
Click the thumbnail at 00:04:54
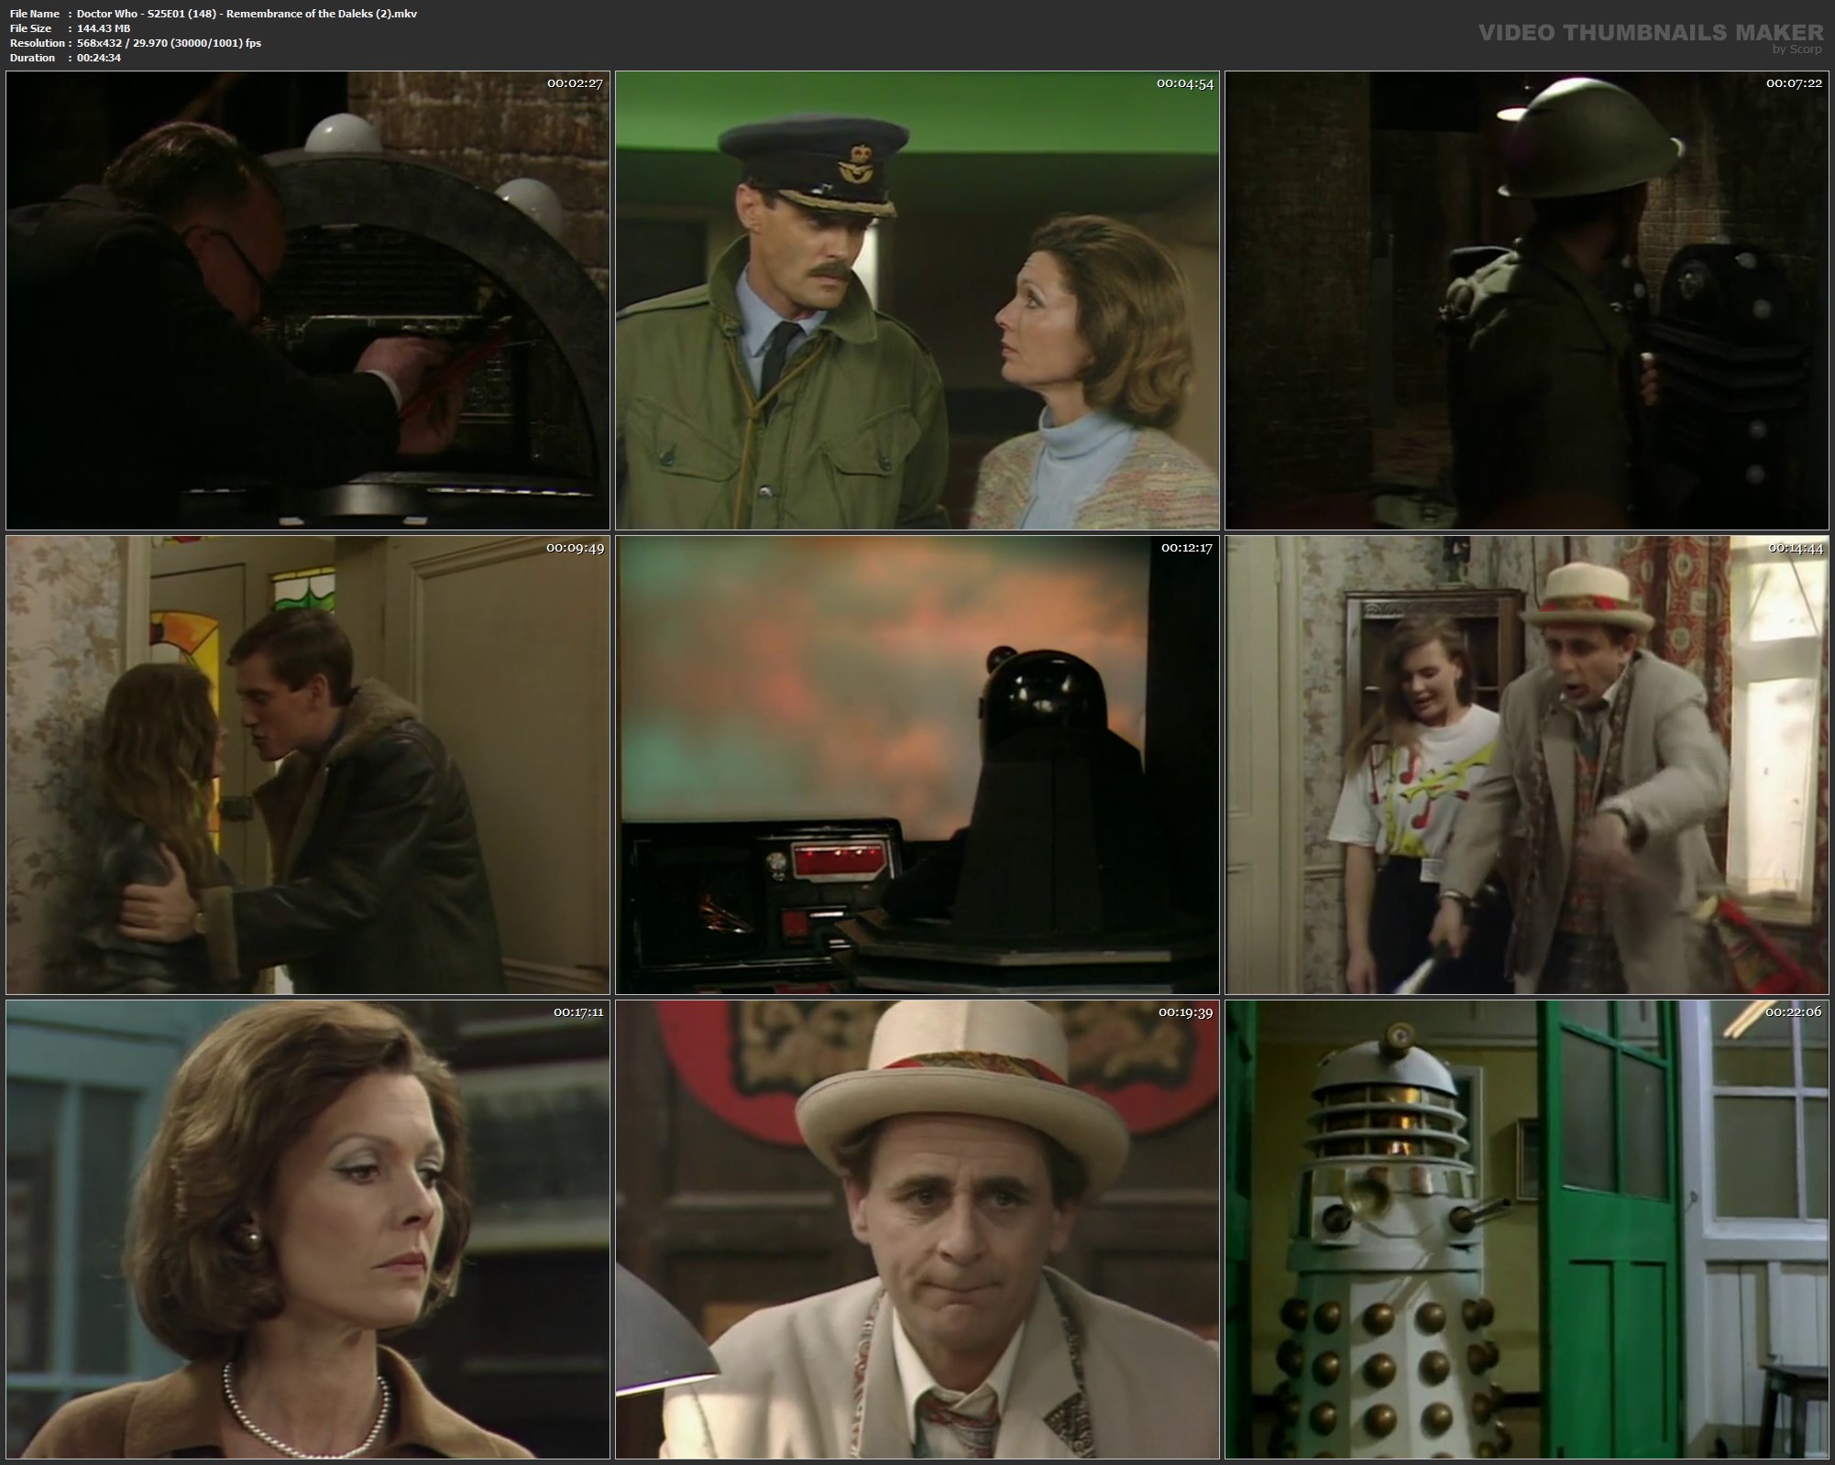point(917,301)
